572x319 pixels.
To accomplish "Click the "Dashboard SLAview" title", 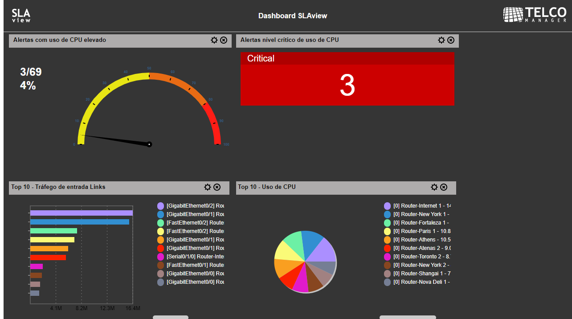I will click(x=293, y=16).
